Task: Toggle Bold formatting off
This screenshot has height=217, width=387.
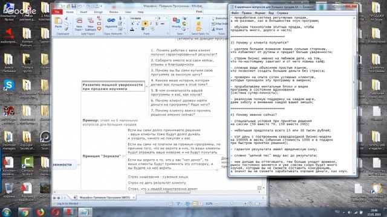Action: click(145, 24)
